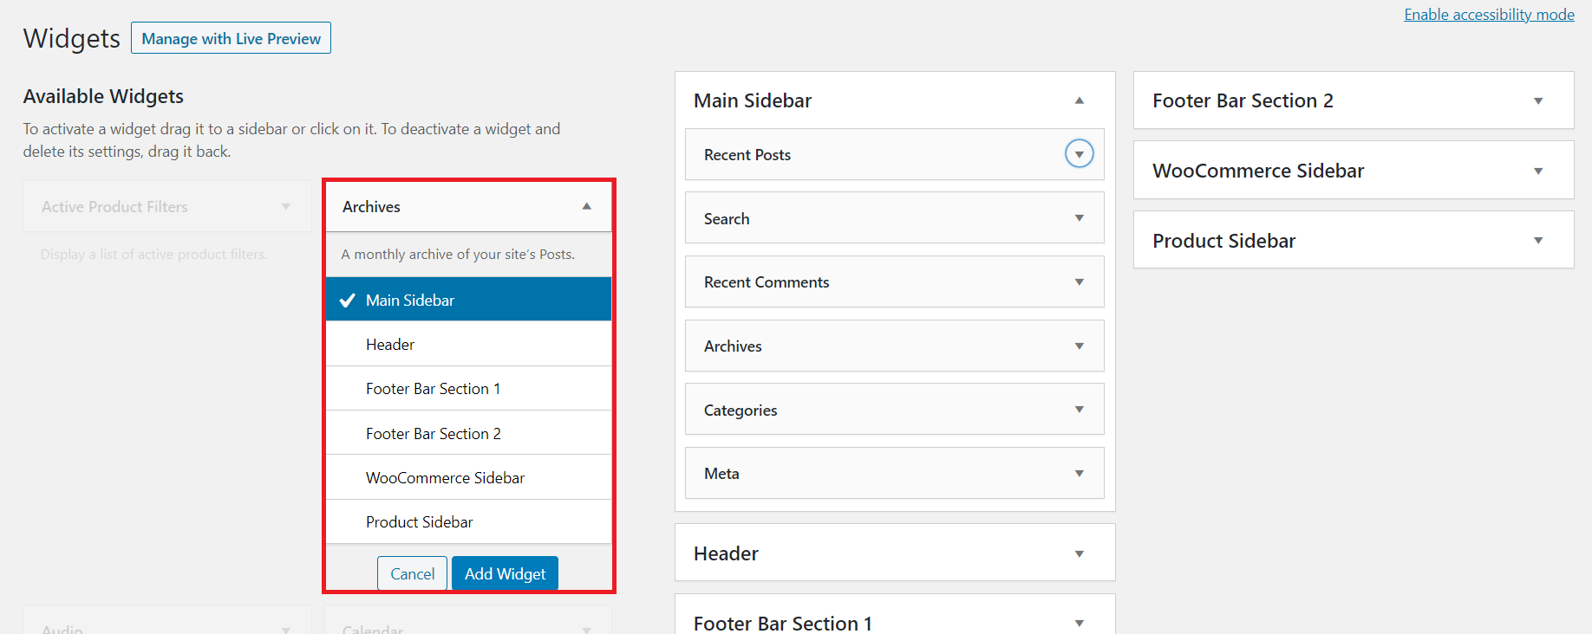Screen dimensions: 1592x634
Task: Expand the Recent Posts widget arrow
Action: point(1079,154)
